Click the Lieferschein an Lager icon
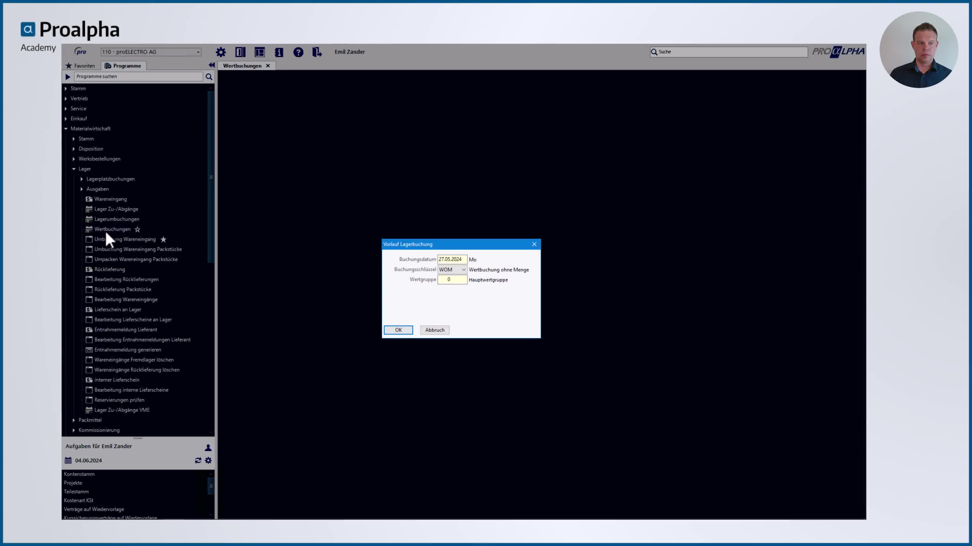The width and height of the screenshot is (972, 546). click(89, 309)
